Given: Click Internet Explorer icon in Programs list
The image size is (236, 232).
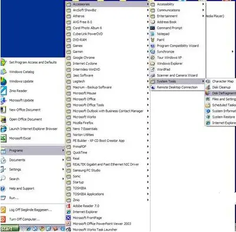Looking at the screenshot, I should click(x=68, y=212).
